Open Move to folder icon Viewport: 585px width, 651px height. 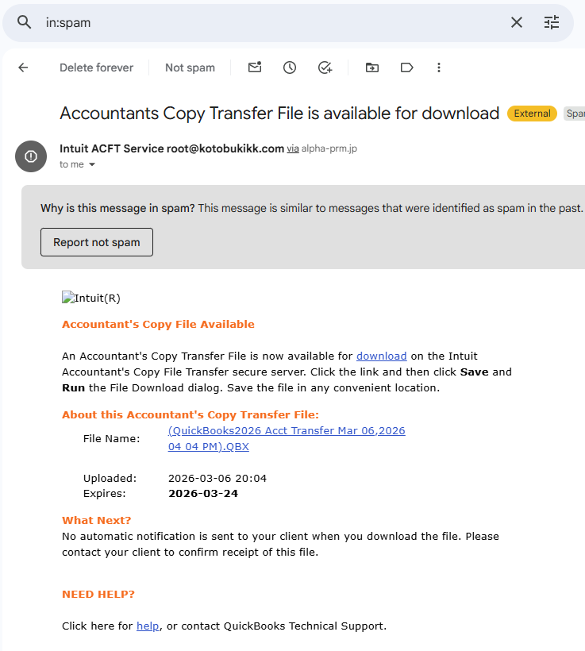[x=372, y=67]
